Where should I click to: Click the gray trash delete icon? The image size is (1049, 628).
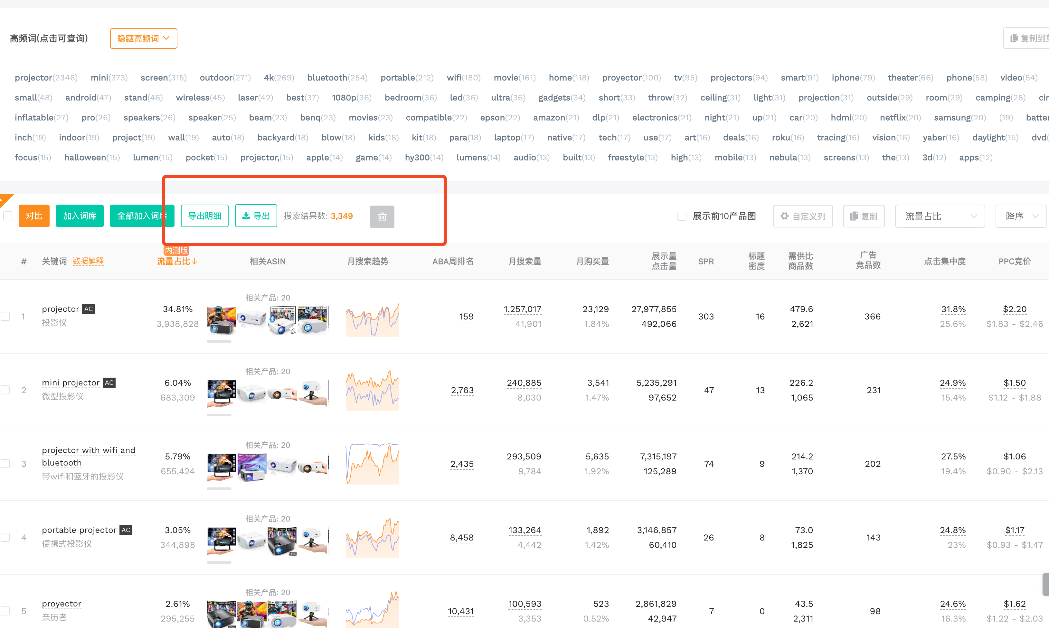[x=382, y=217]
